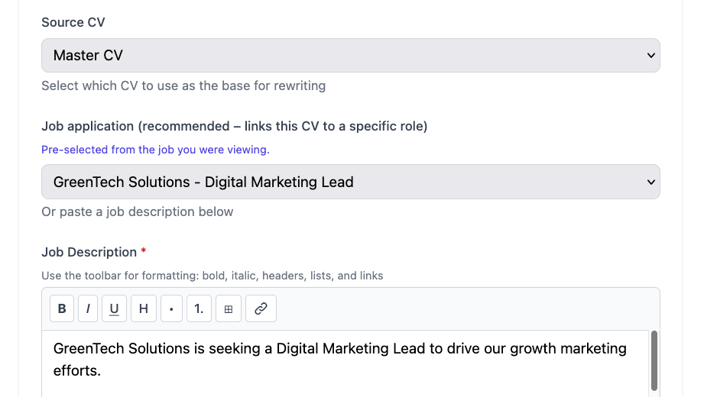Image resolution: width=704 pixels, height=397 pixels.
Task: Click the Job Description editor scrollbar
Action: (654, 360)
